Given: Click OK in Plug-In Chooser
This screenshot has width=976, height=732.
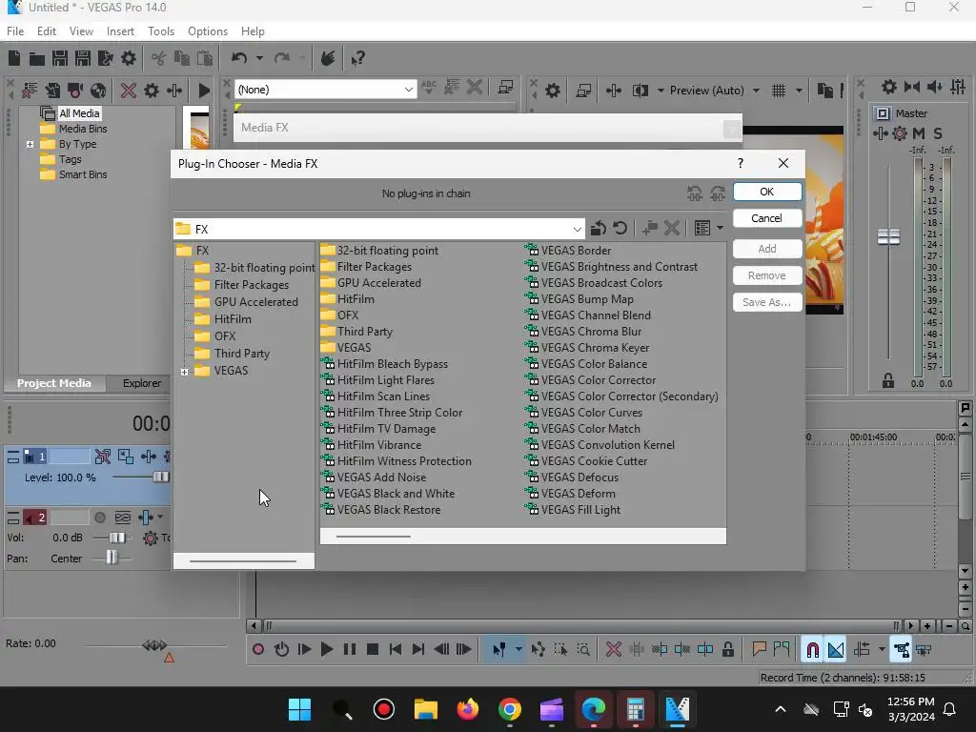Looking at the screenshot, I should tap(767, 192).
